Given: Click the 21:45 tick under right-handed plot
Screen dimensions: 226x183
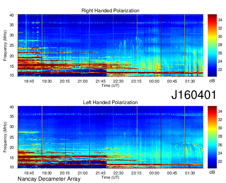Looking at the screenshot, I should click(100, 81).
